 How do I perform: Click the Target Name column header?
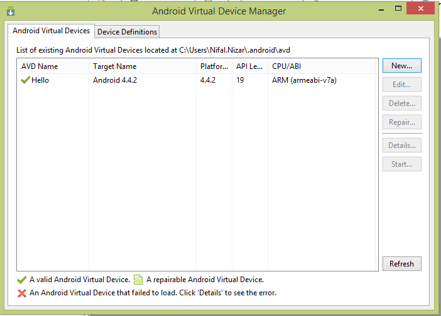[x=143, y=66]
